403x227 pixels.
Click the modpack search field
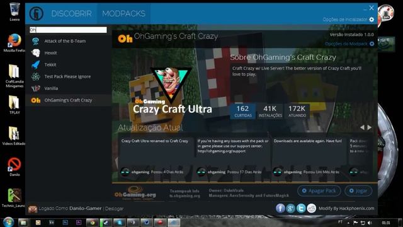pos(68,30)
